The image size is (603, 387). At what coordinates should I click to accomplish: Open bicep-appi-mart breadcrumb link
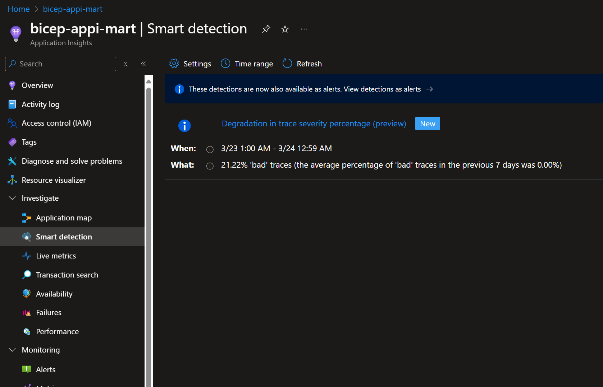coord(73,9)
